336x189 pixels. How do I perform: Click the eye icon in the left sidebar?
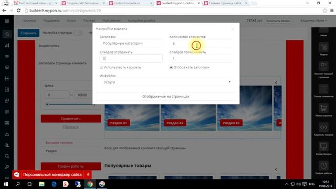click(7, 56)
